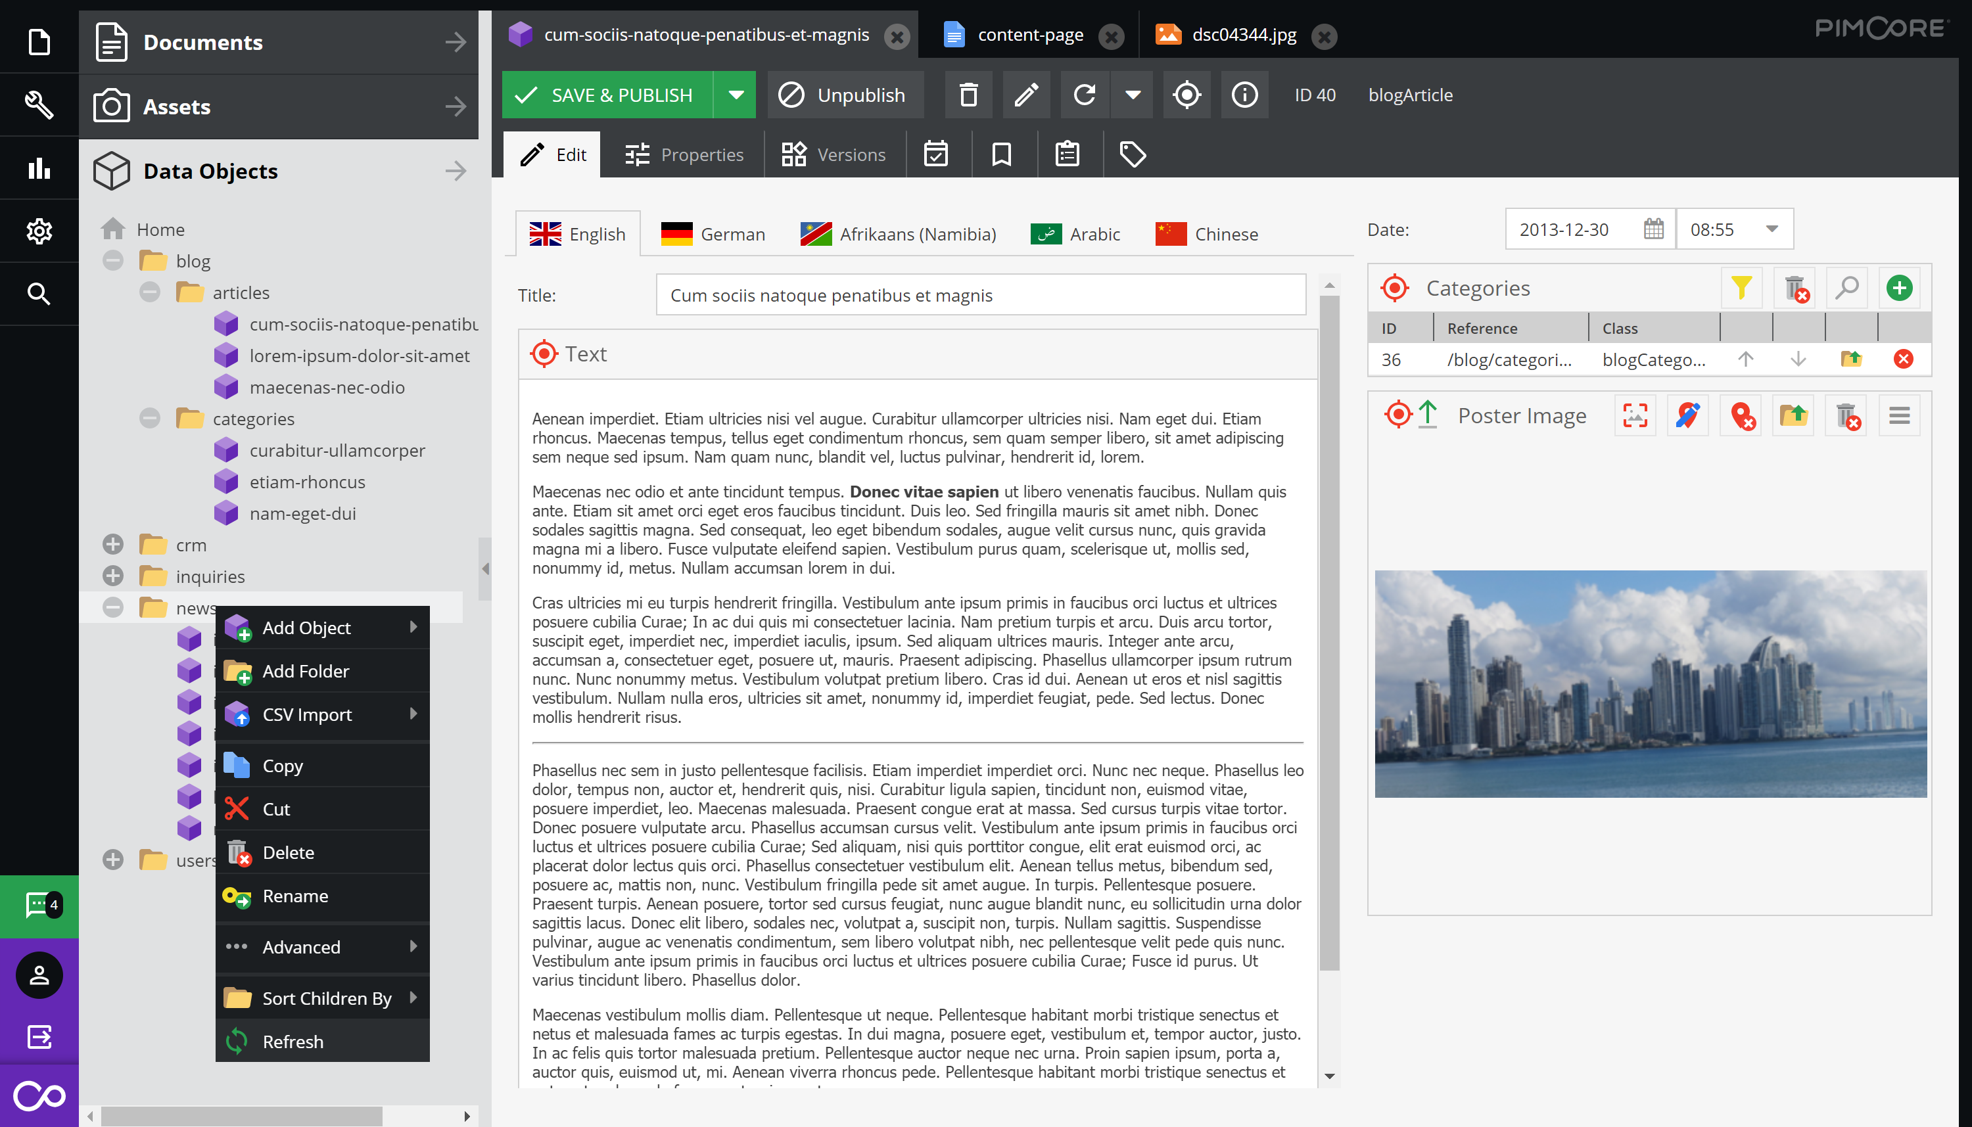This screenshot has width=1972, height=1127.
Task: Click the rename pencil icon in toolbar
Action: tap(1026, 95)
